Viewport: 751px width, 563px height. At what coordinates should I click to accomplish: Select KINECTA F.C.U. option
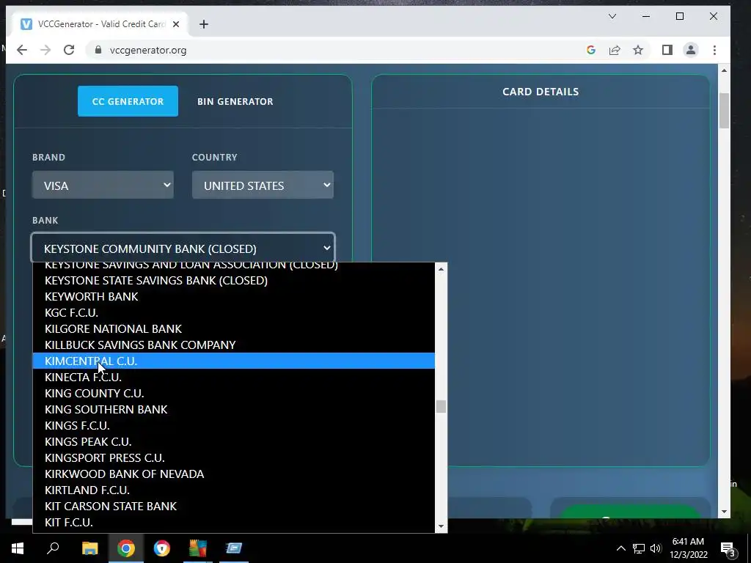click(234, 378)
